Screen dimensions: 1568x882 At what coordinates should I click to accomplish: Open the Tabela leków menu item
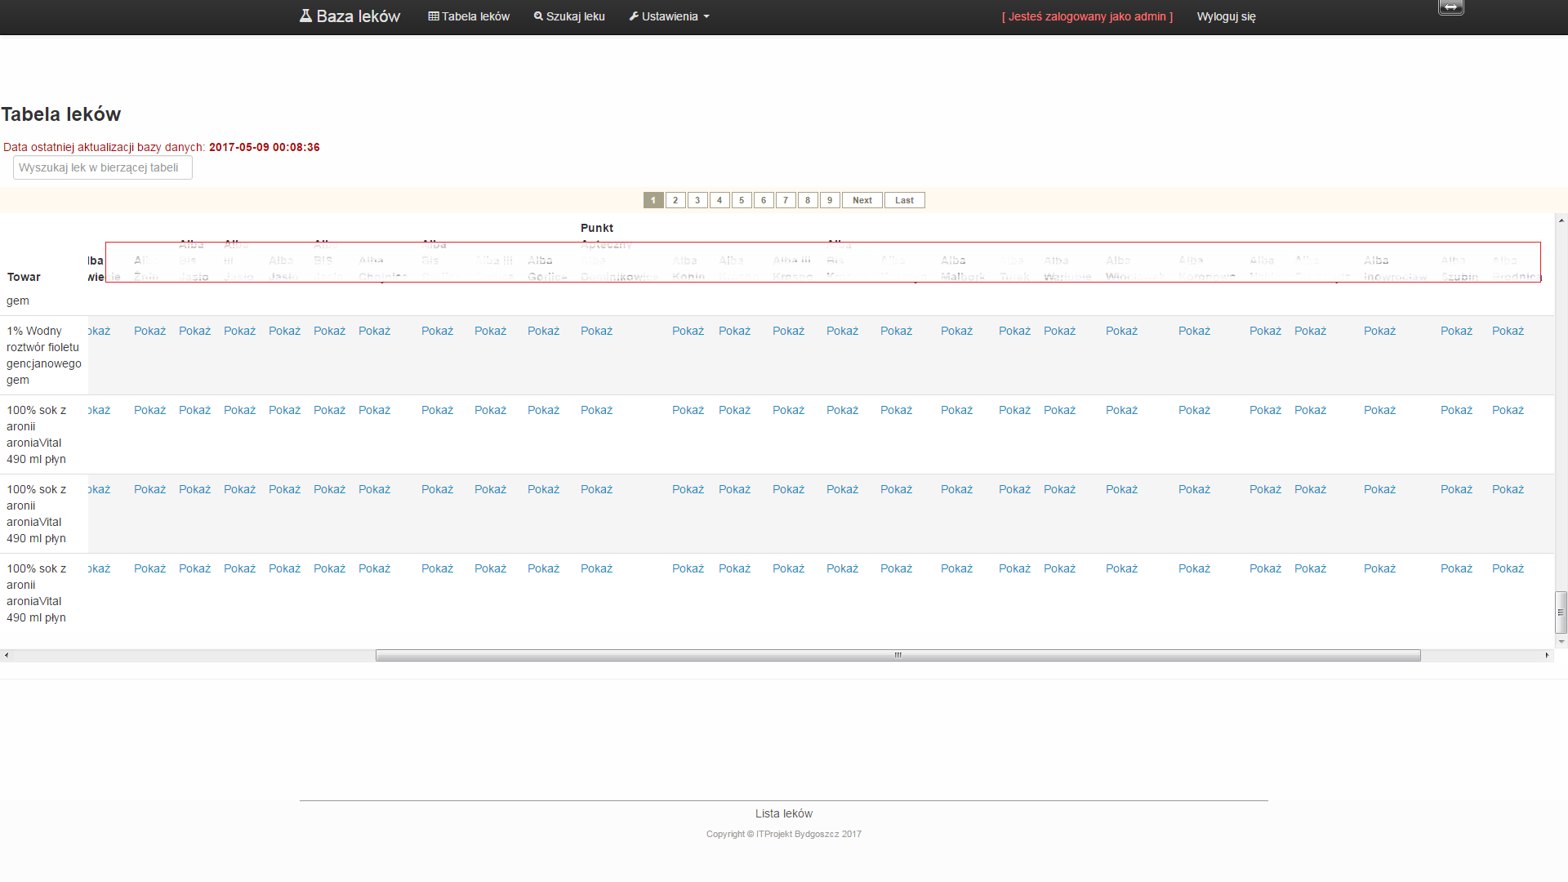[475, 16]
